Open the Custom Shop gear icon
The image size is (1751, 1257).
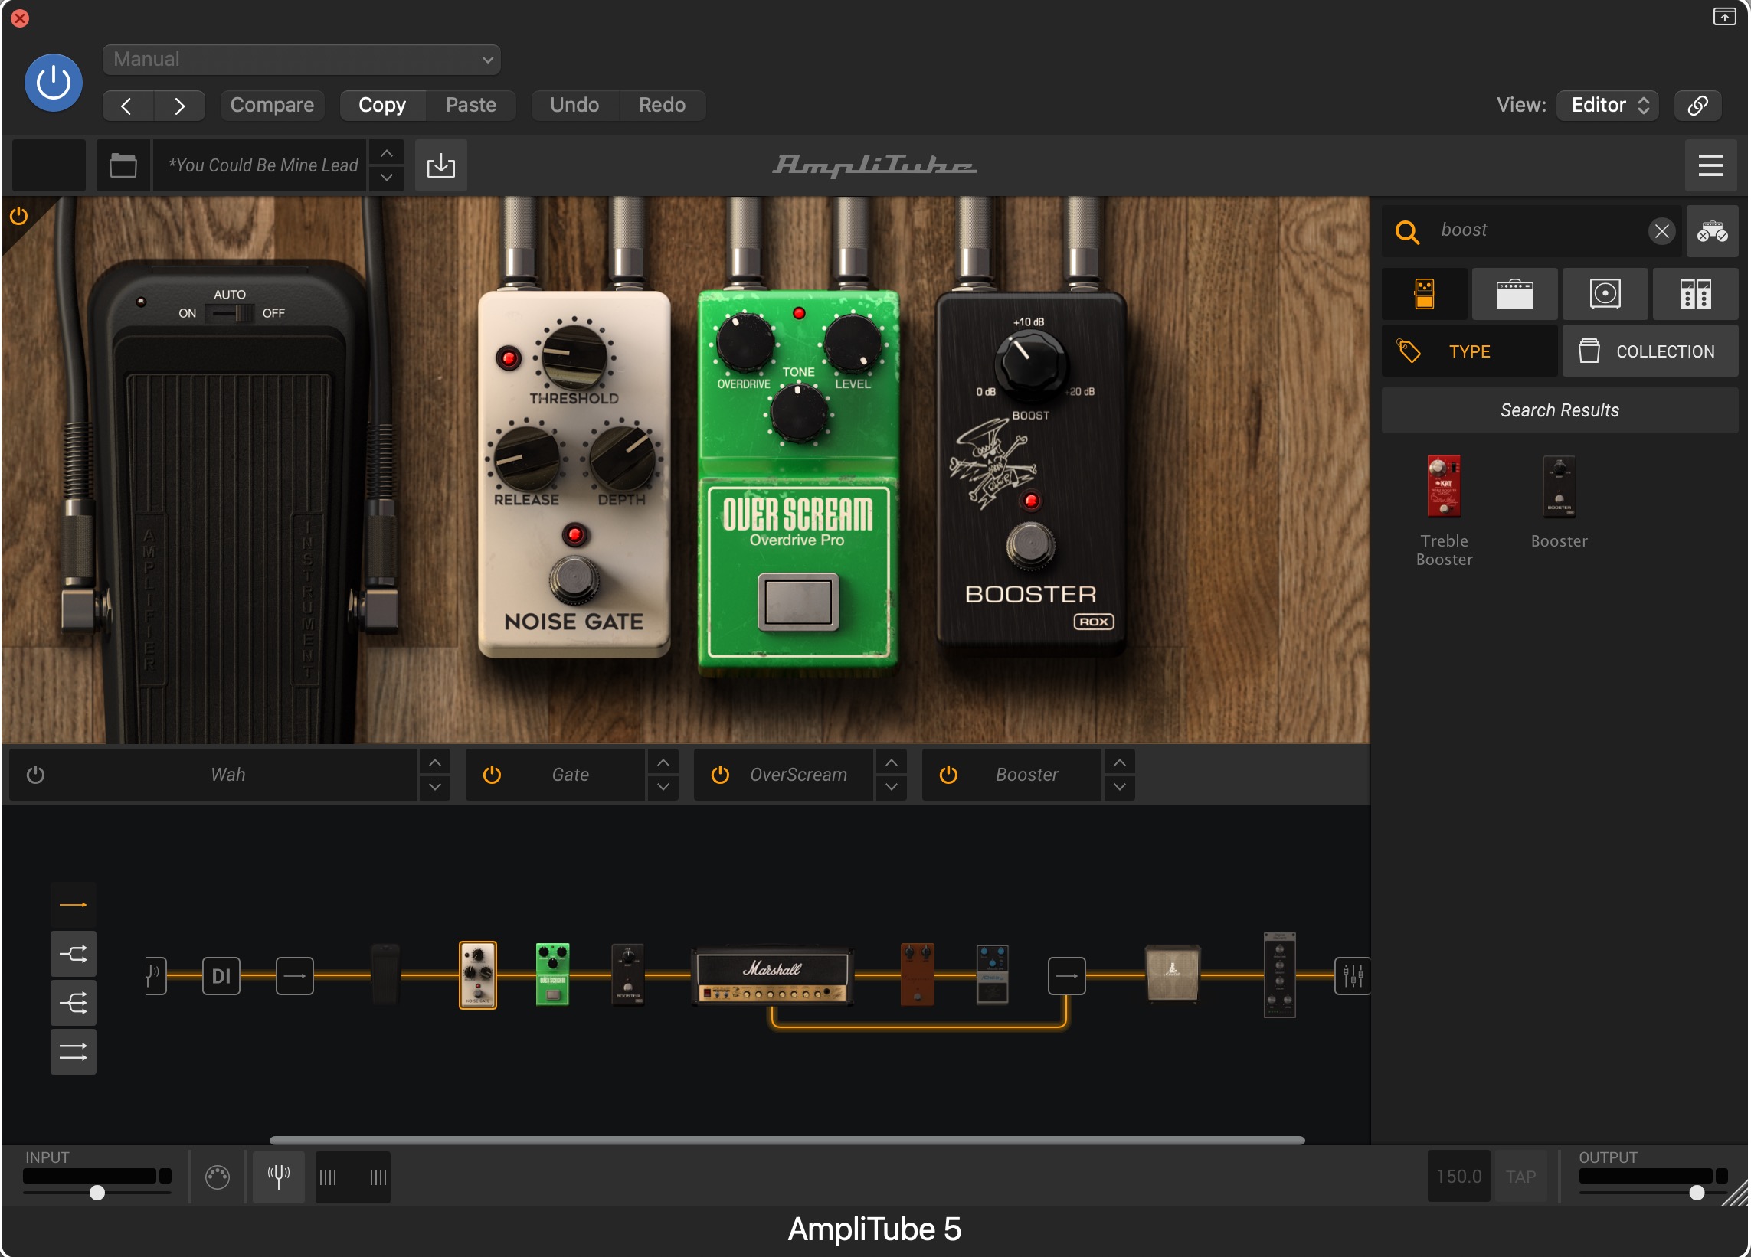[1712, 230]
